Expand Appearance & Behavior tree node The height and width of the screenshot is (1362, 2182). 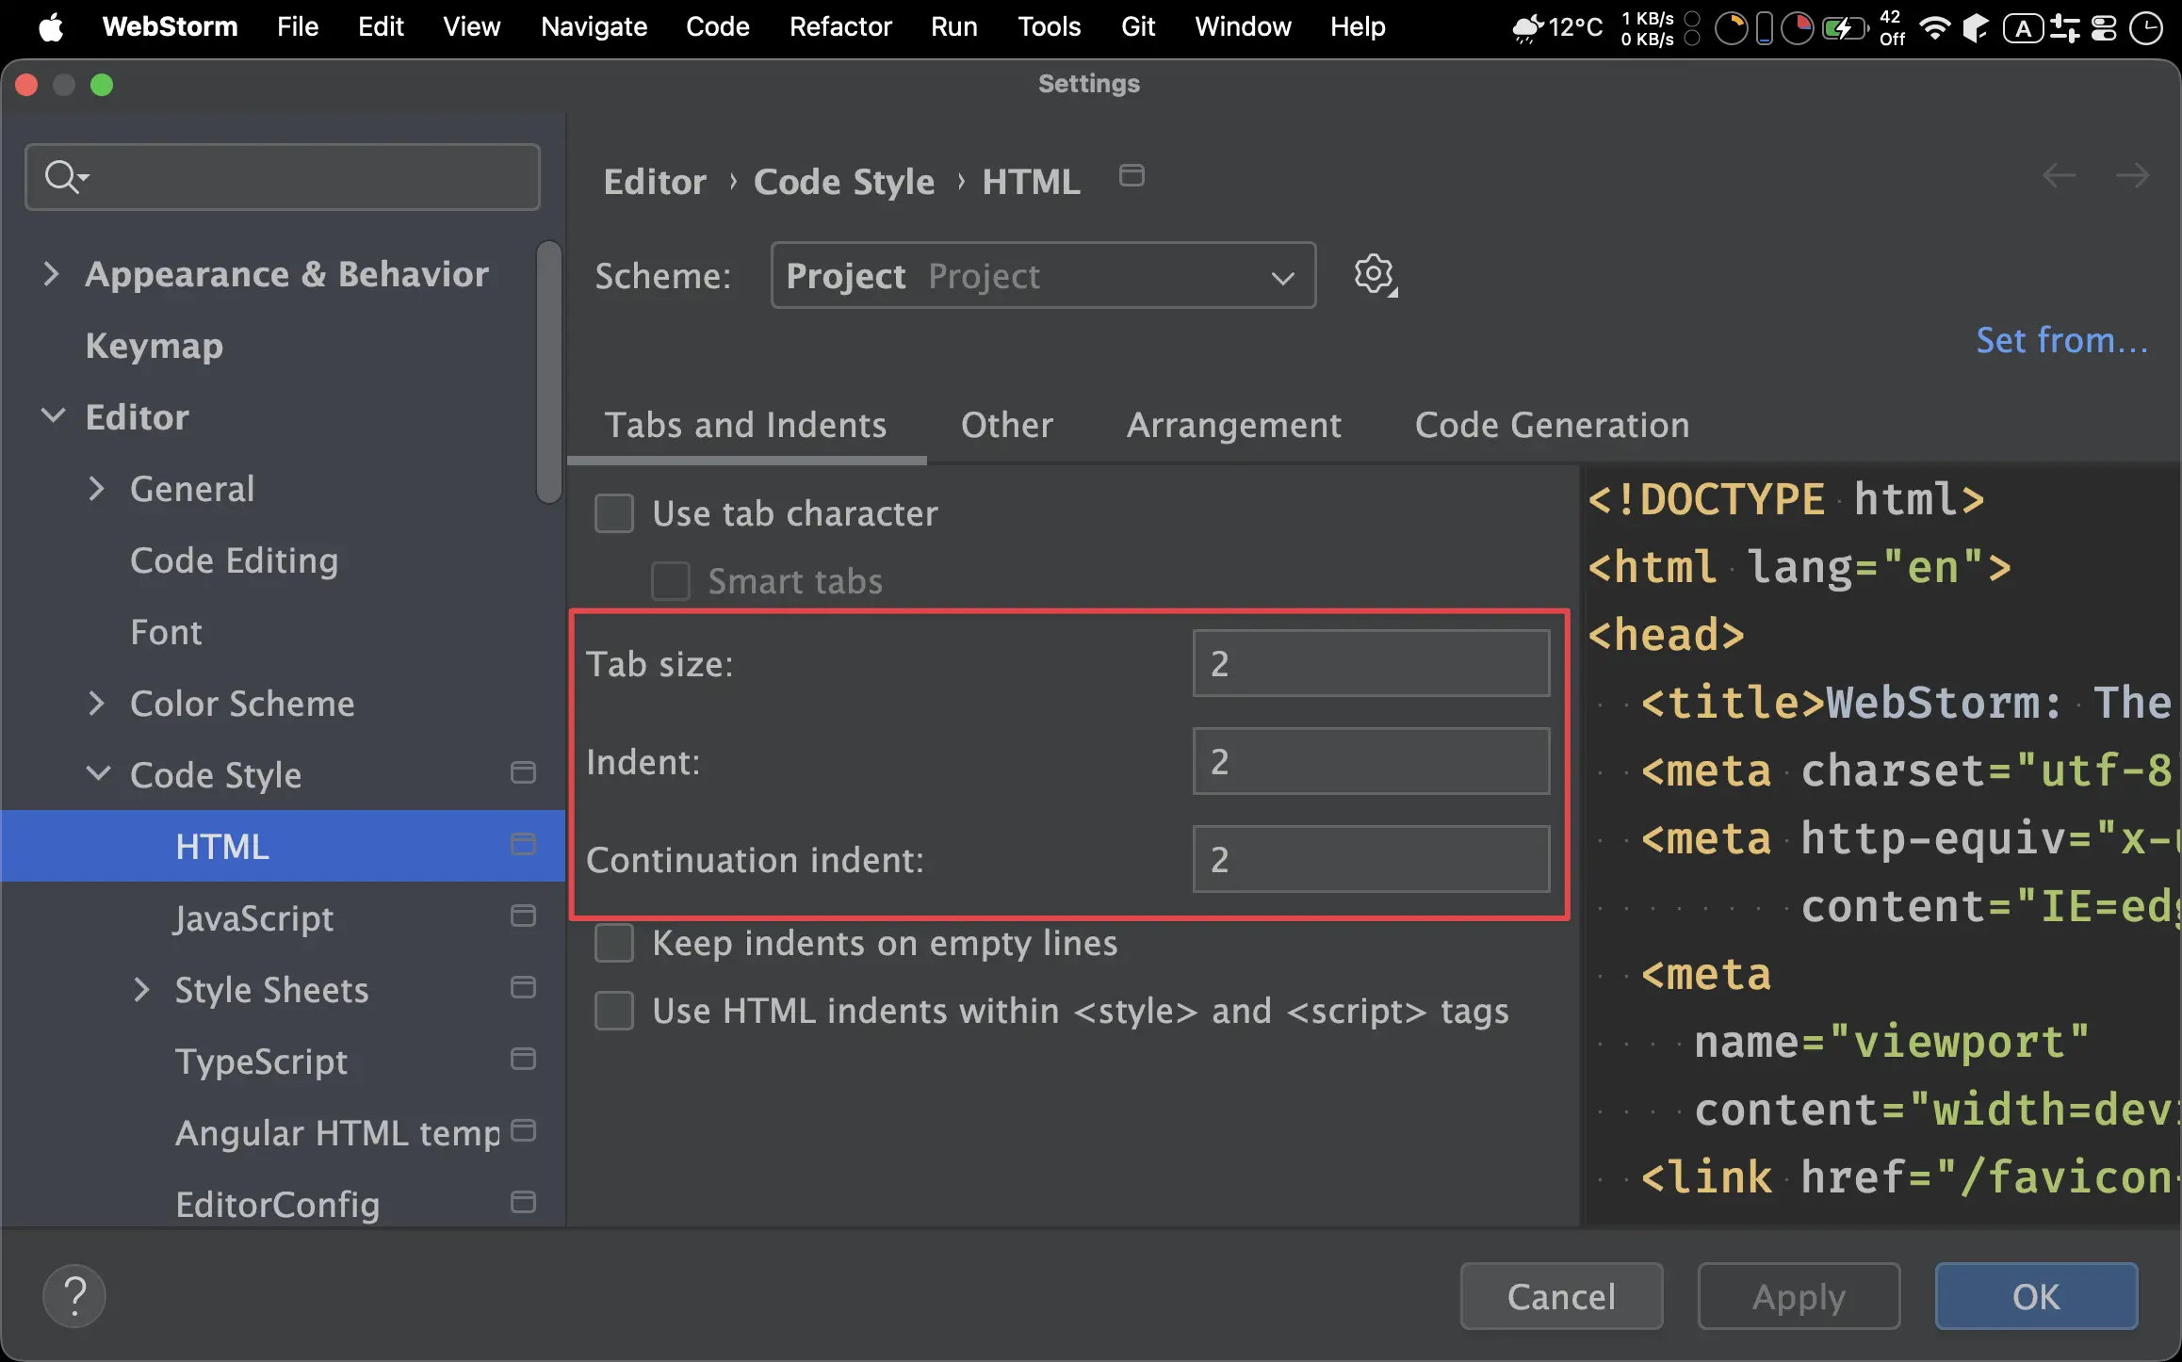pos(52,274)
